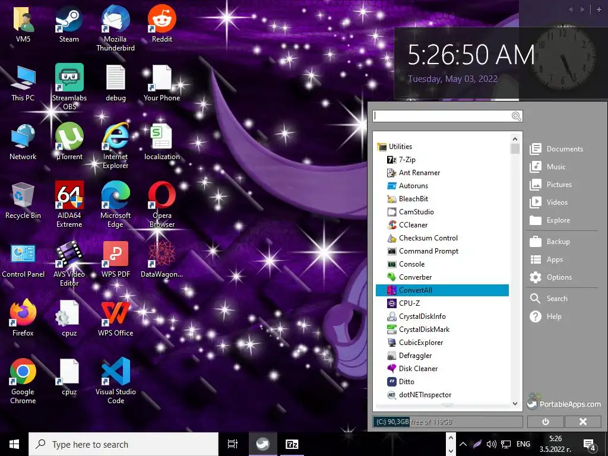Open Help in the PortableApps menu

pos(546,316)
